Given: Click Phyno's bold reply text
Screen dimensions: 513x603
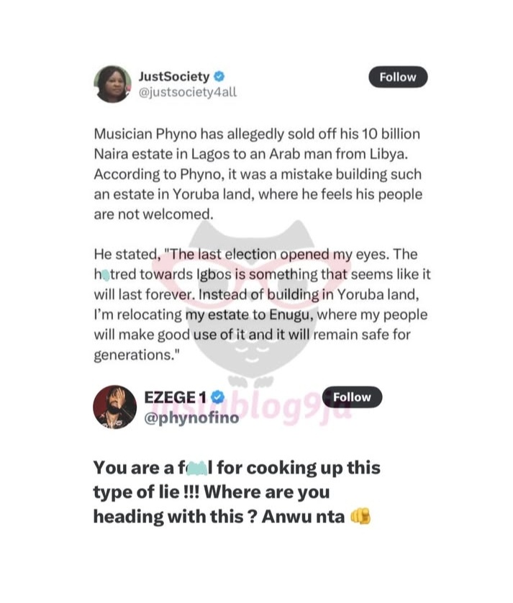Looking at the screenshot, I should 237,492.
